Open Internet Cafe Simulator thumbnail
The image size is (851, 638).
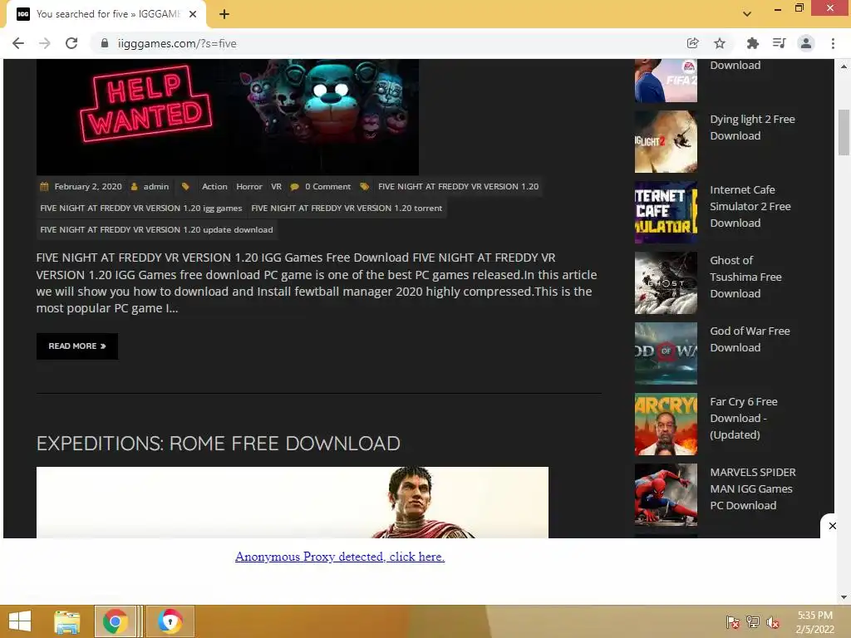tap(666, 212)
